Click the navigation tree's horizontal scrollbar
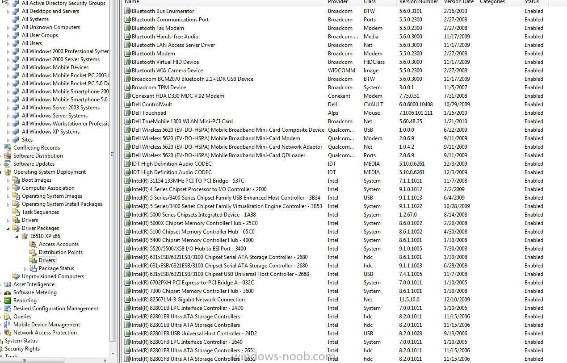567x363 pixels. coord(32,359)
